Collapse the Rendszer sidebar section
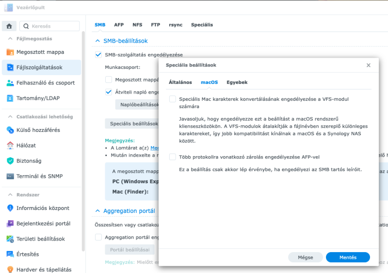Image resolution: width=388 pixels, height=273 pixels. pos(10,195)
